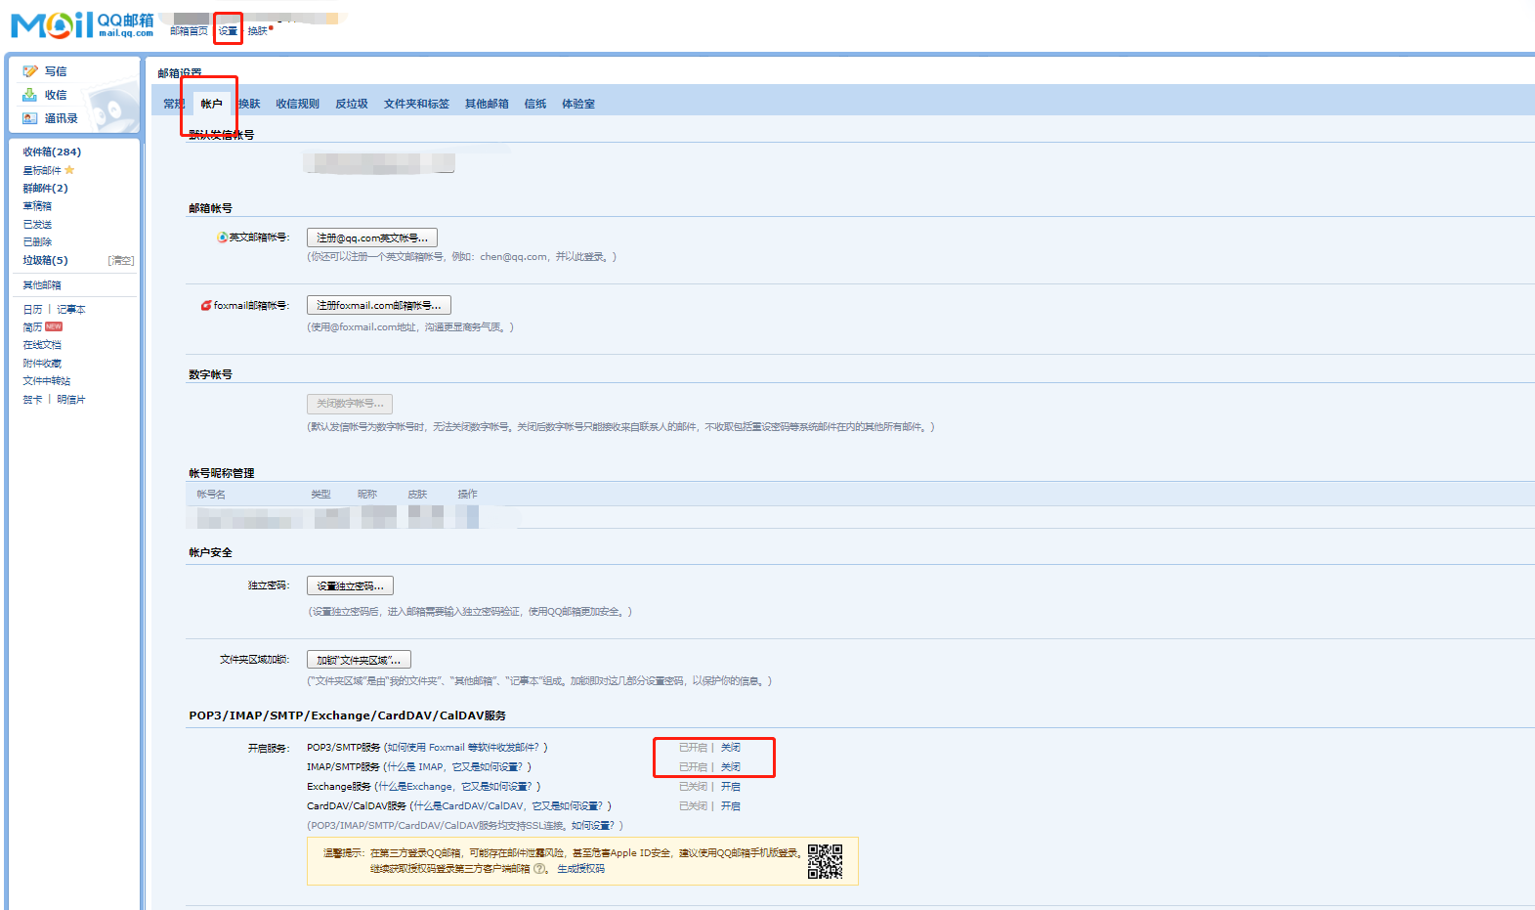Click the 收信 receive mail icon

pyautogui.click(x=30, y=95)
